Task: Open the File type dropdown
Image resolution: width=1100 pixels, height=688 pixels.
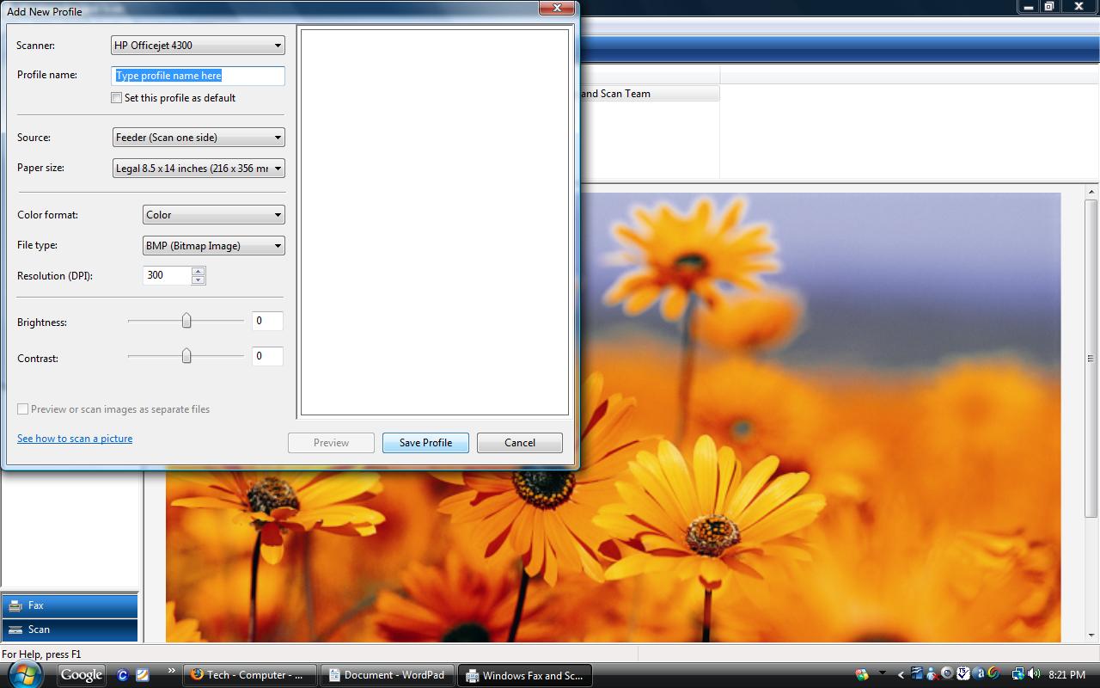Action: 214,246
